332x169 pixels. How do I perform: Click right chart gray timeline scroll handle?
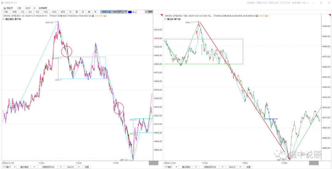(314, 163)
